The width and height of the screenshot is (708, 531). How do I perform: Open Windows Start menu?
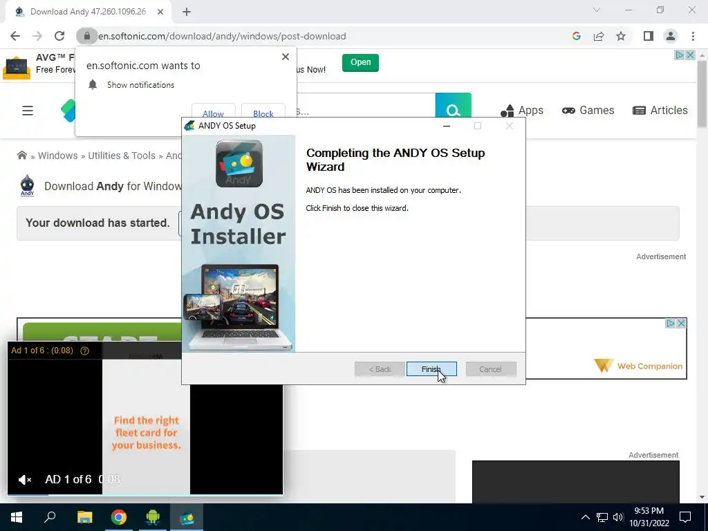17,517
